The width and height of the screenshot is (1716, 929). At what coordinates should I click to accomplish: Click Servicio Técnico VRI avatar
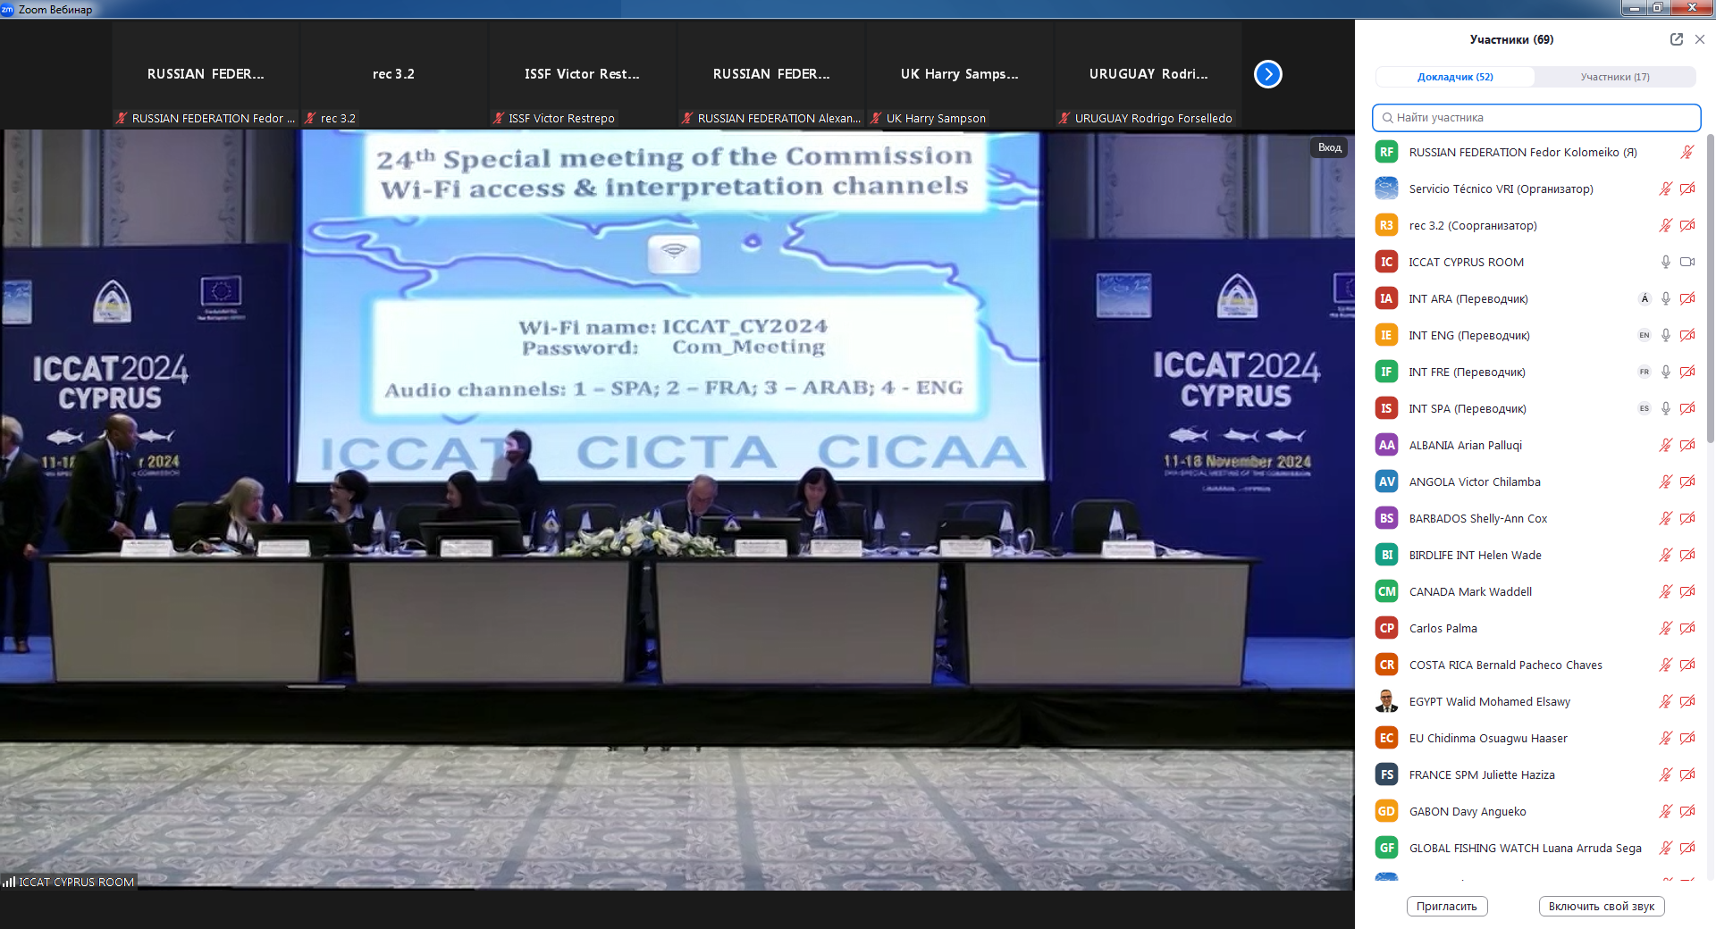click(1386, 188)
